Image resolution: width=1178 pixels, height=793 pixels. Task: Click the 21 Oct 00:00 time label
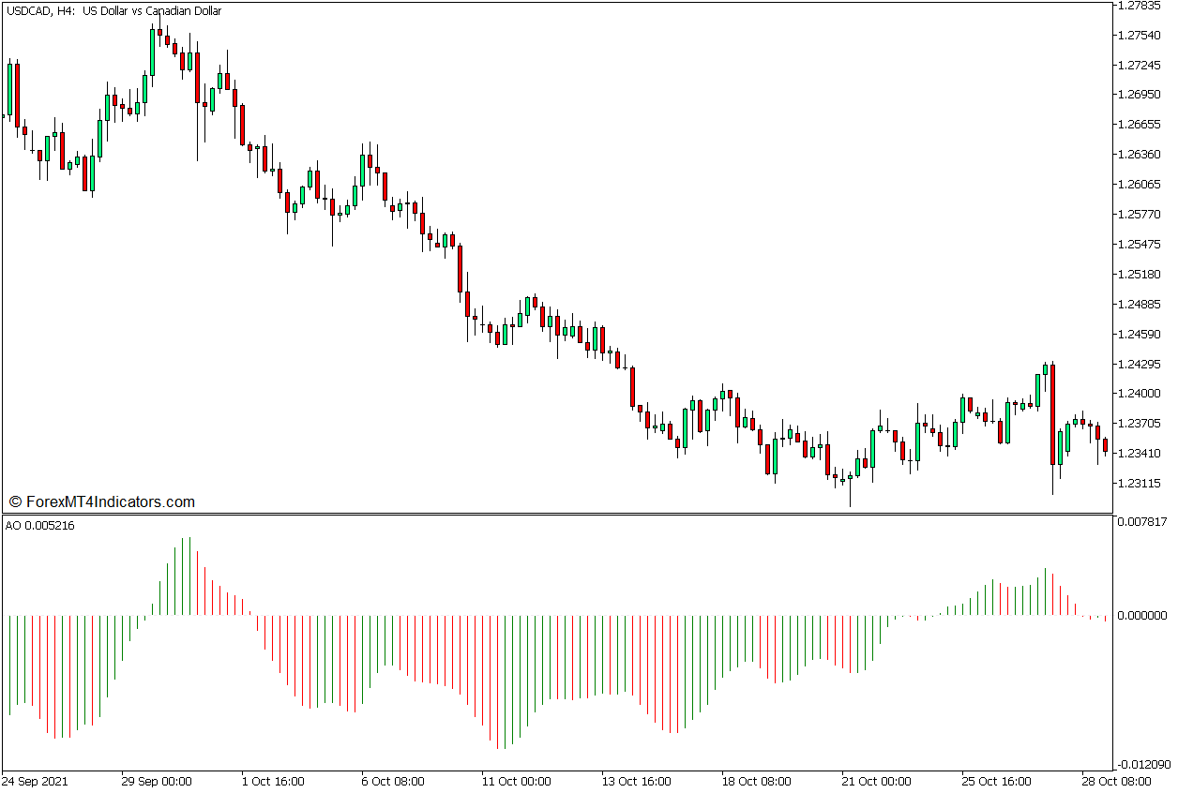click(876, 781)
